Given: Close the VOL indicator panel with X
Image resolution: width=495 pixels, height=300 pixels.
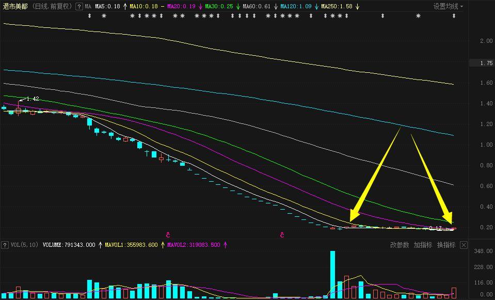Looking at the screenshot, I should pyautogui.click(x=464, y=245).
